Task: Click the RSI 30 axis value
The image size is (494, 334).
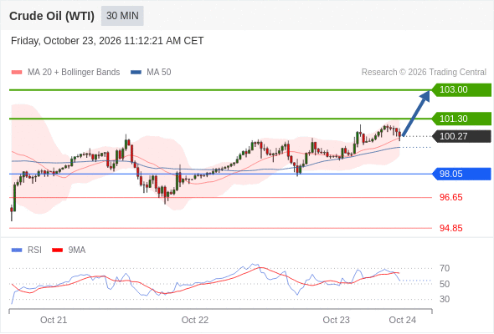Action: coord(445,299)
